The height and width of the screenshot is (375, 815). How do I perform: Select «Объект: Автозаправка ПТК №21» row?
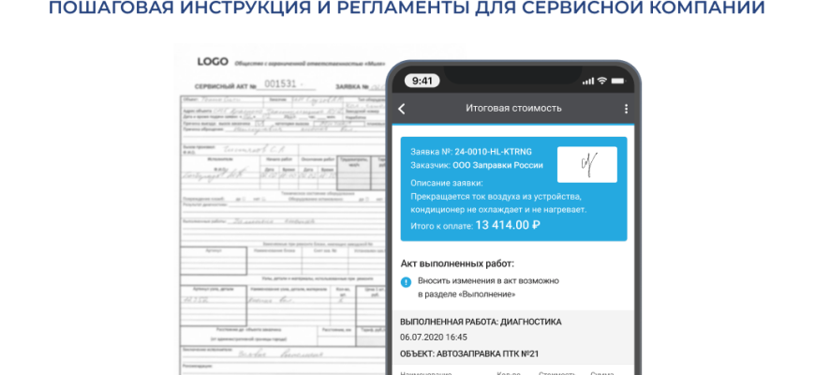[474, 353]
